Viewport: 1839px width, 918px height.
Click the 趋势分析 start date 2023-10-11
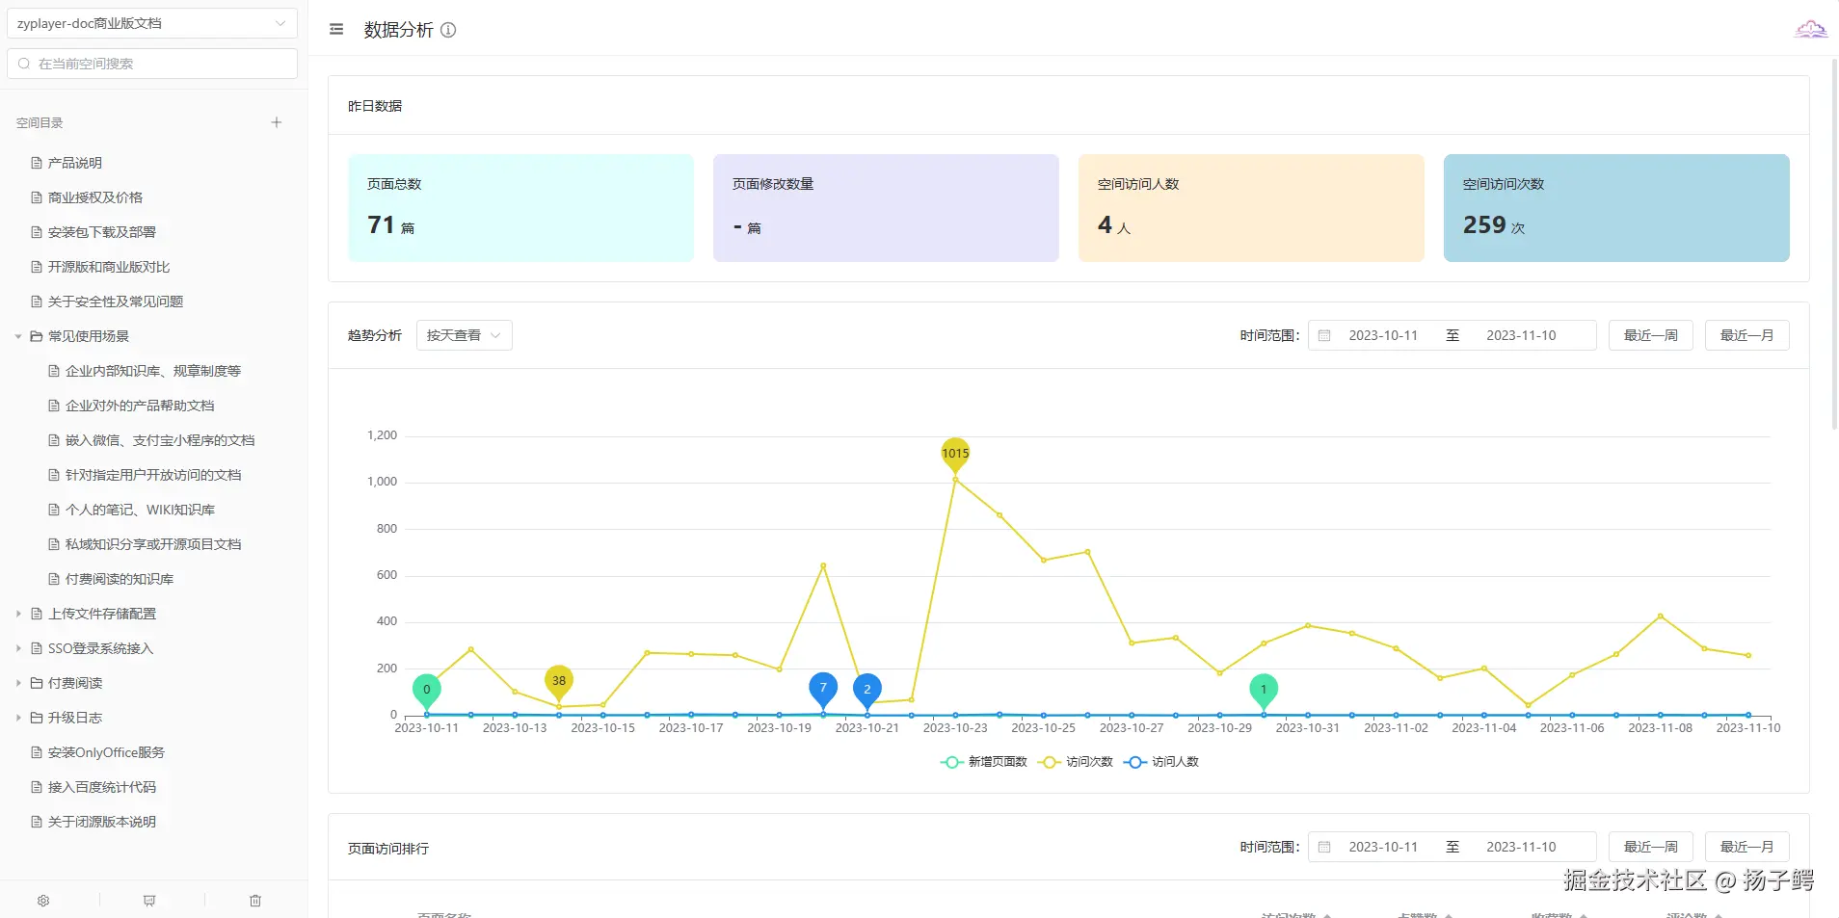[x=1383, y=335]
